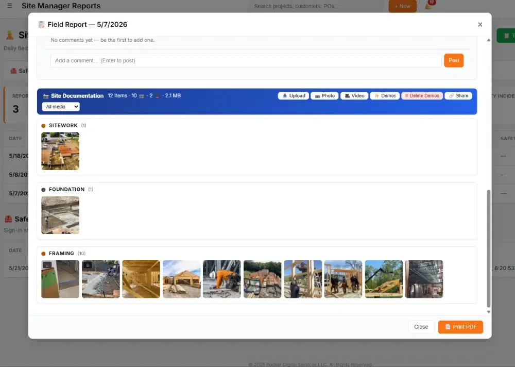Focus the Add a comment field
Image resolution: width=515 pixels, height=367 pixels.
pos(246,60)
